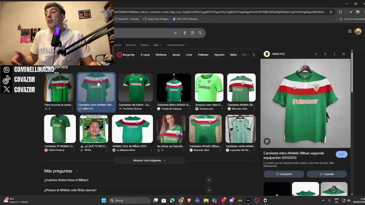This screenshot has height=205, width=365.
Task: Launch Microsoft Store from taskbar
Action: click(164, 200)
